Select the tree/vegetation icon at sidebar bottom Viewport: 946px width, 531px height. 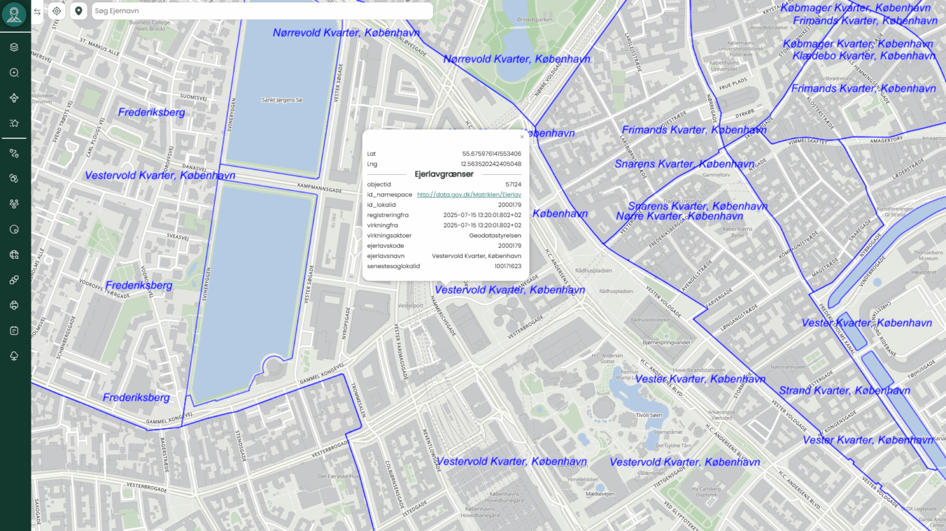click(14, 355)
